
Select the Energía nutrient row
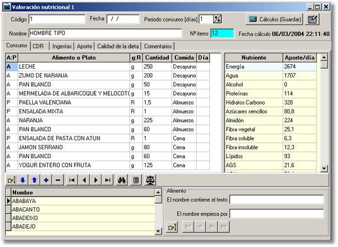tap(271, 67)
